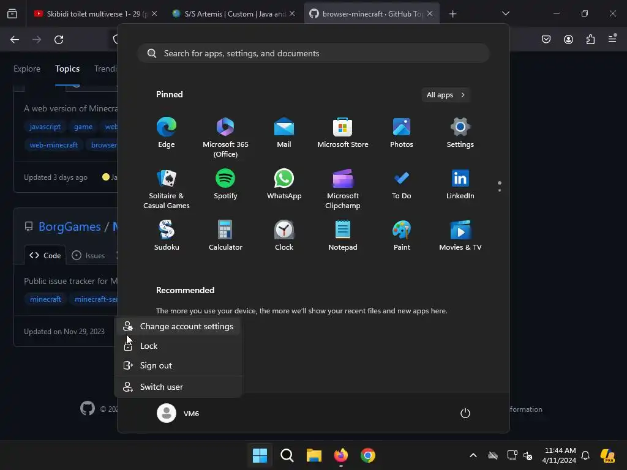Open Code tab in BorgGames repository
The image size is (627, 470).
(45, 255)
